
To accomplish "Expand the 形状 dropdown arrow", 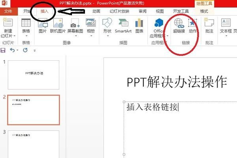I will coord(108,36).
